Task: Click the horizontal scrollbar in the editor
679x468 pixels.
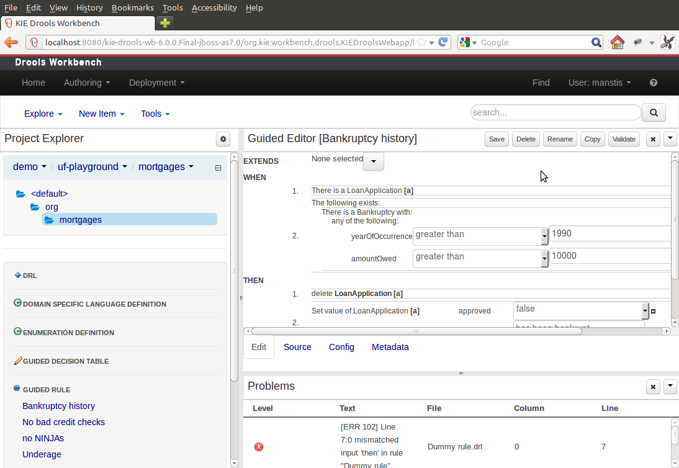Action: pos(416,331)
